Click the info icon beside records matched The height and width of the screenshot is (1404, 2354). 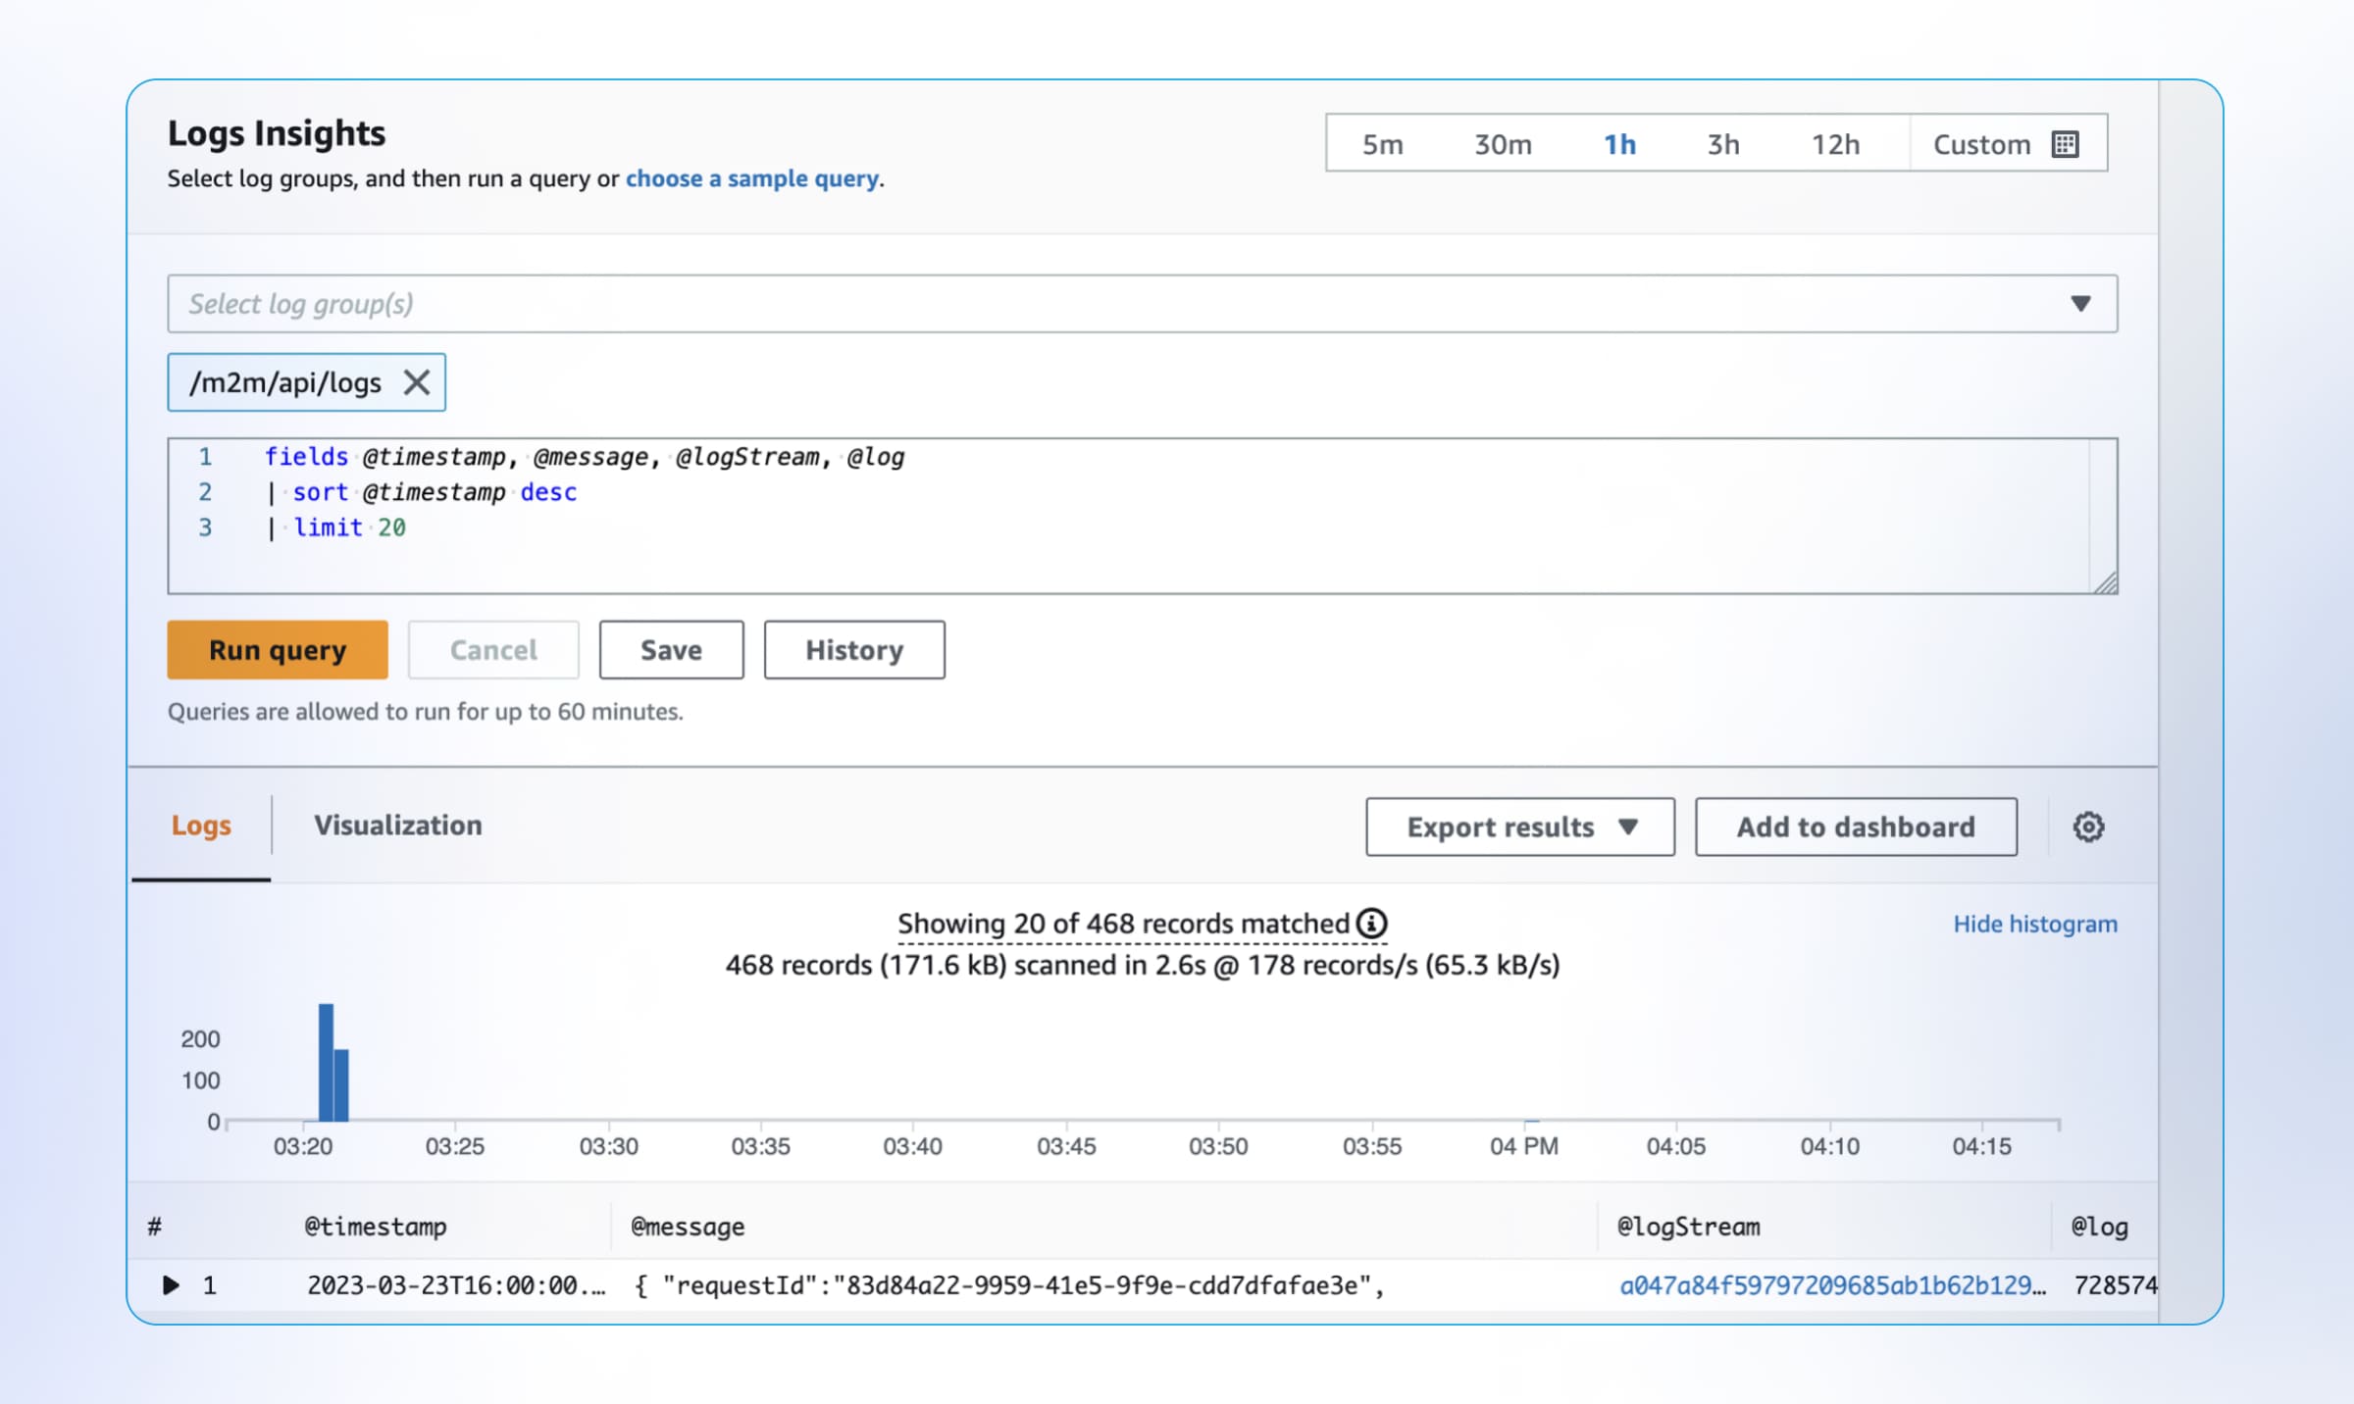point(1371,923)
